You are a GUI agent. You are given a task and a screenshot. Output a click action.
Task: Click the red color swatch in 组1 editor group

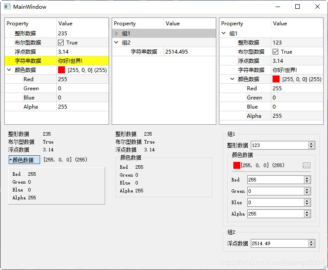tap(236, 165)
